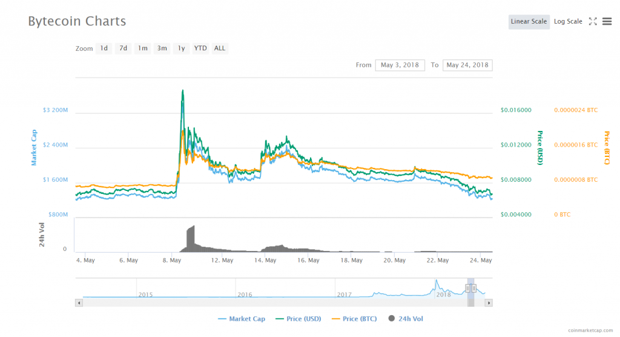
Task: Click the right navigator range handle
Action: (x=473, y=289)
